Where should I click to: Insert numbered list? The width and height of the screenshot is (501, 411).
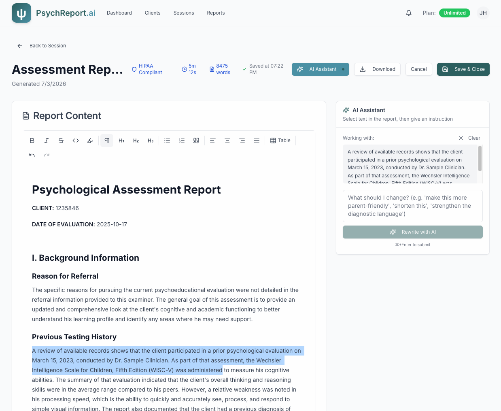coord(182,141)
